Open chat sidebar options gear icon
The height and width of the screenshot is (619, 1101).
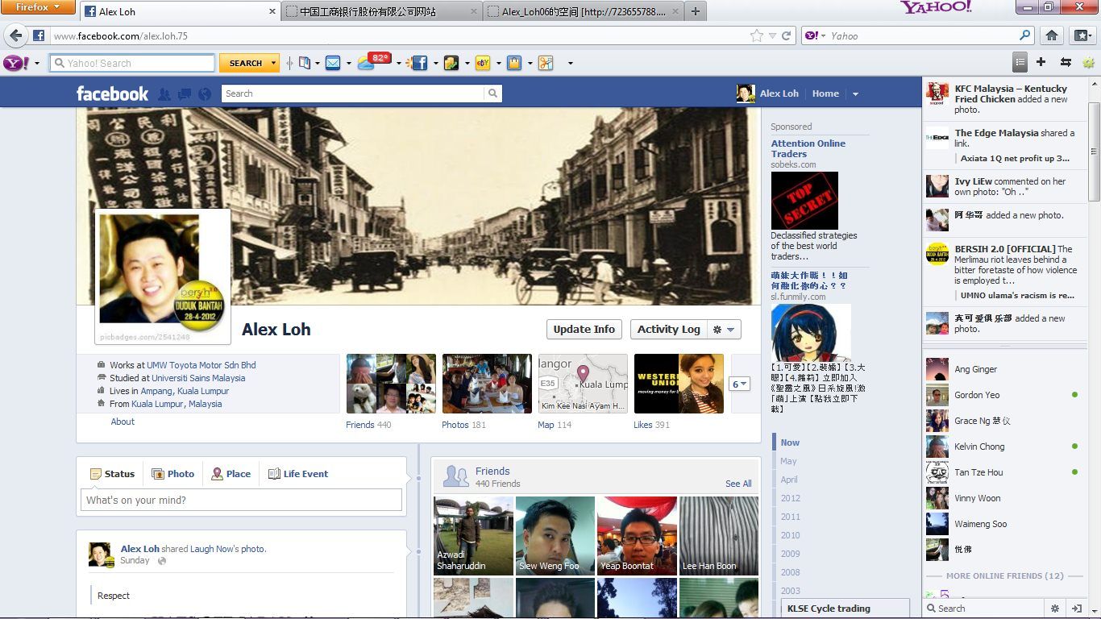click(x=1054, y=609)
